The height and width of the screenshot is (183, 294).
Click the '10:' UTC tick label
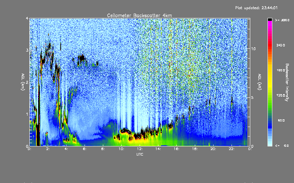122,149
